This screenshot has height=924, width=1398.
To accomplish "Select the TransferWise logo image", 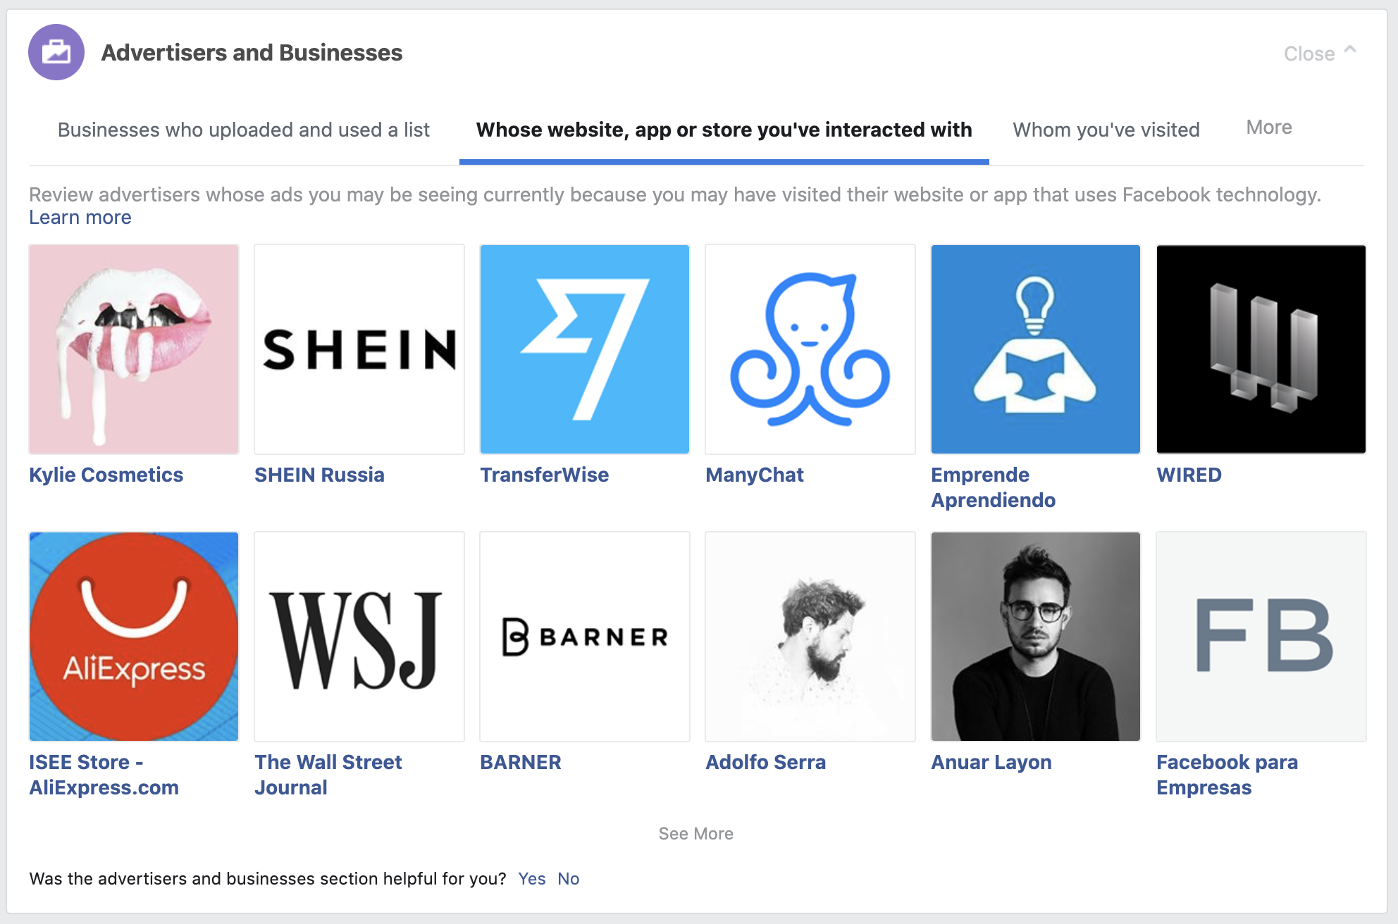I will [585, 349].
